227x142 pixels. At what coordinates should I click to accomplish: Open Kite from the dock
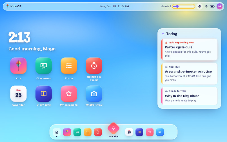[x=67, y=132]
